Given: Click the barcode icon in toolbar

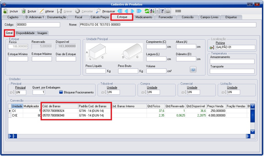Looking at the screenshot, I should (178, 11).
